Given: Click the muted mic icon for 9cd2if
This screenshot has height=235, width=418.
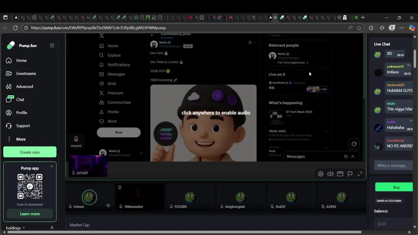Looking at the screenshot, I should click(x=272, y=207).
